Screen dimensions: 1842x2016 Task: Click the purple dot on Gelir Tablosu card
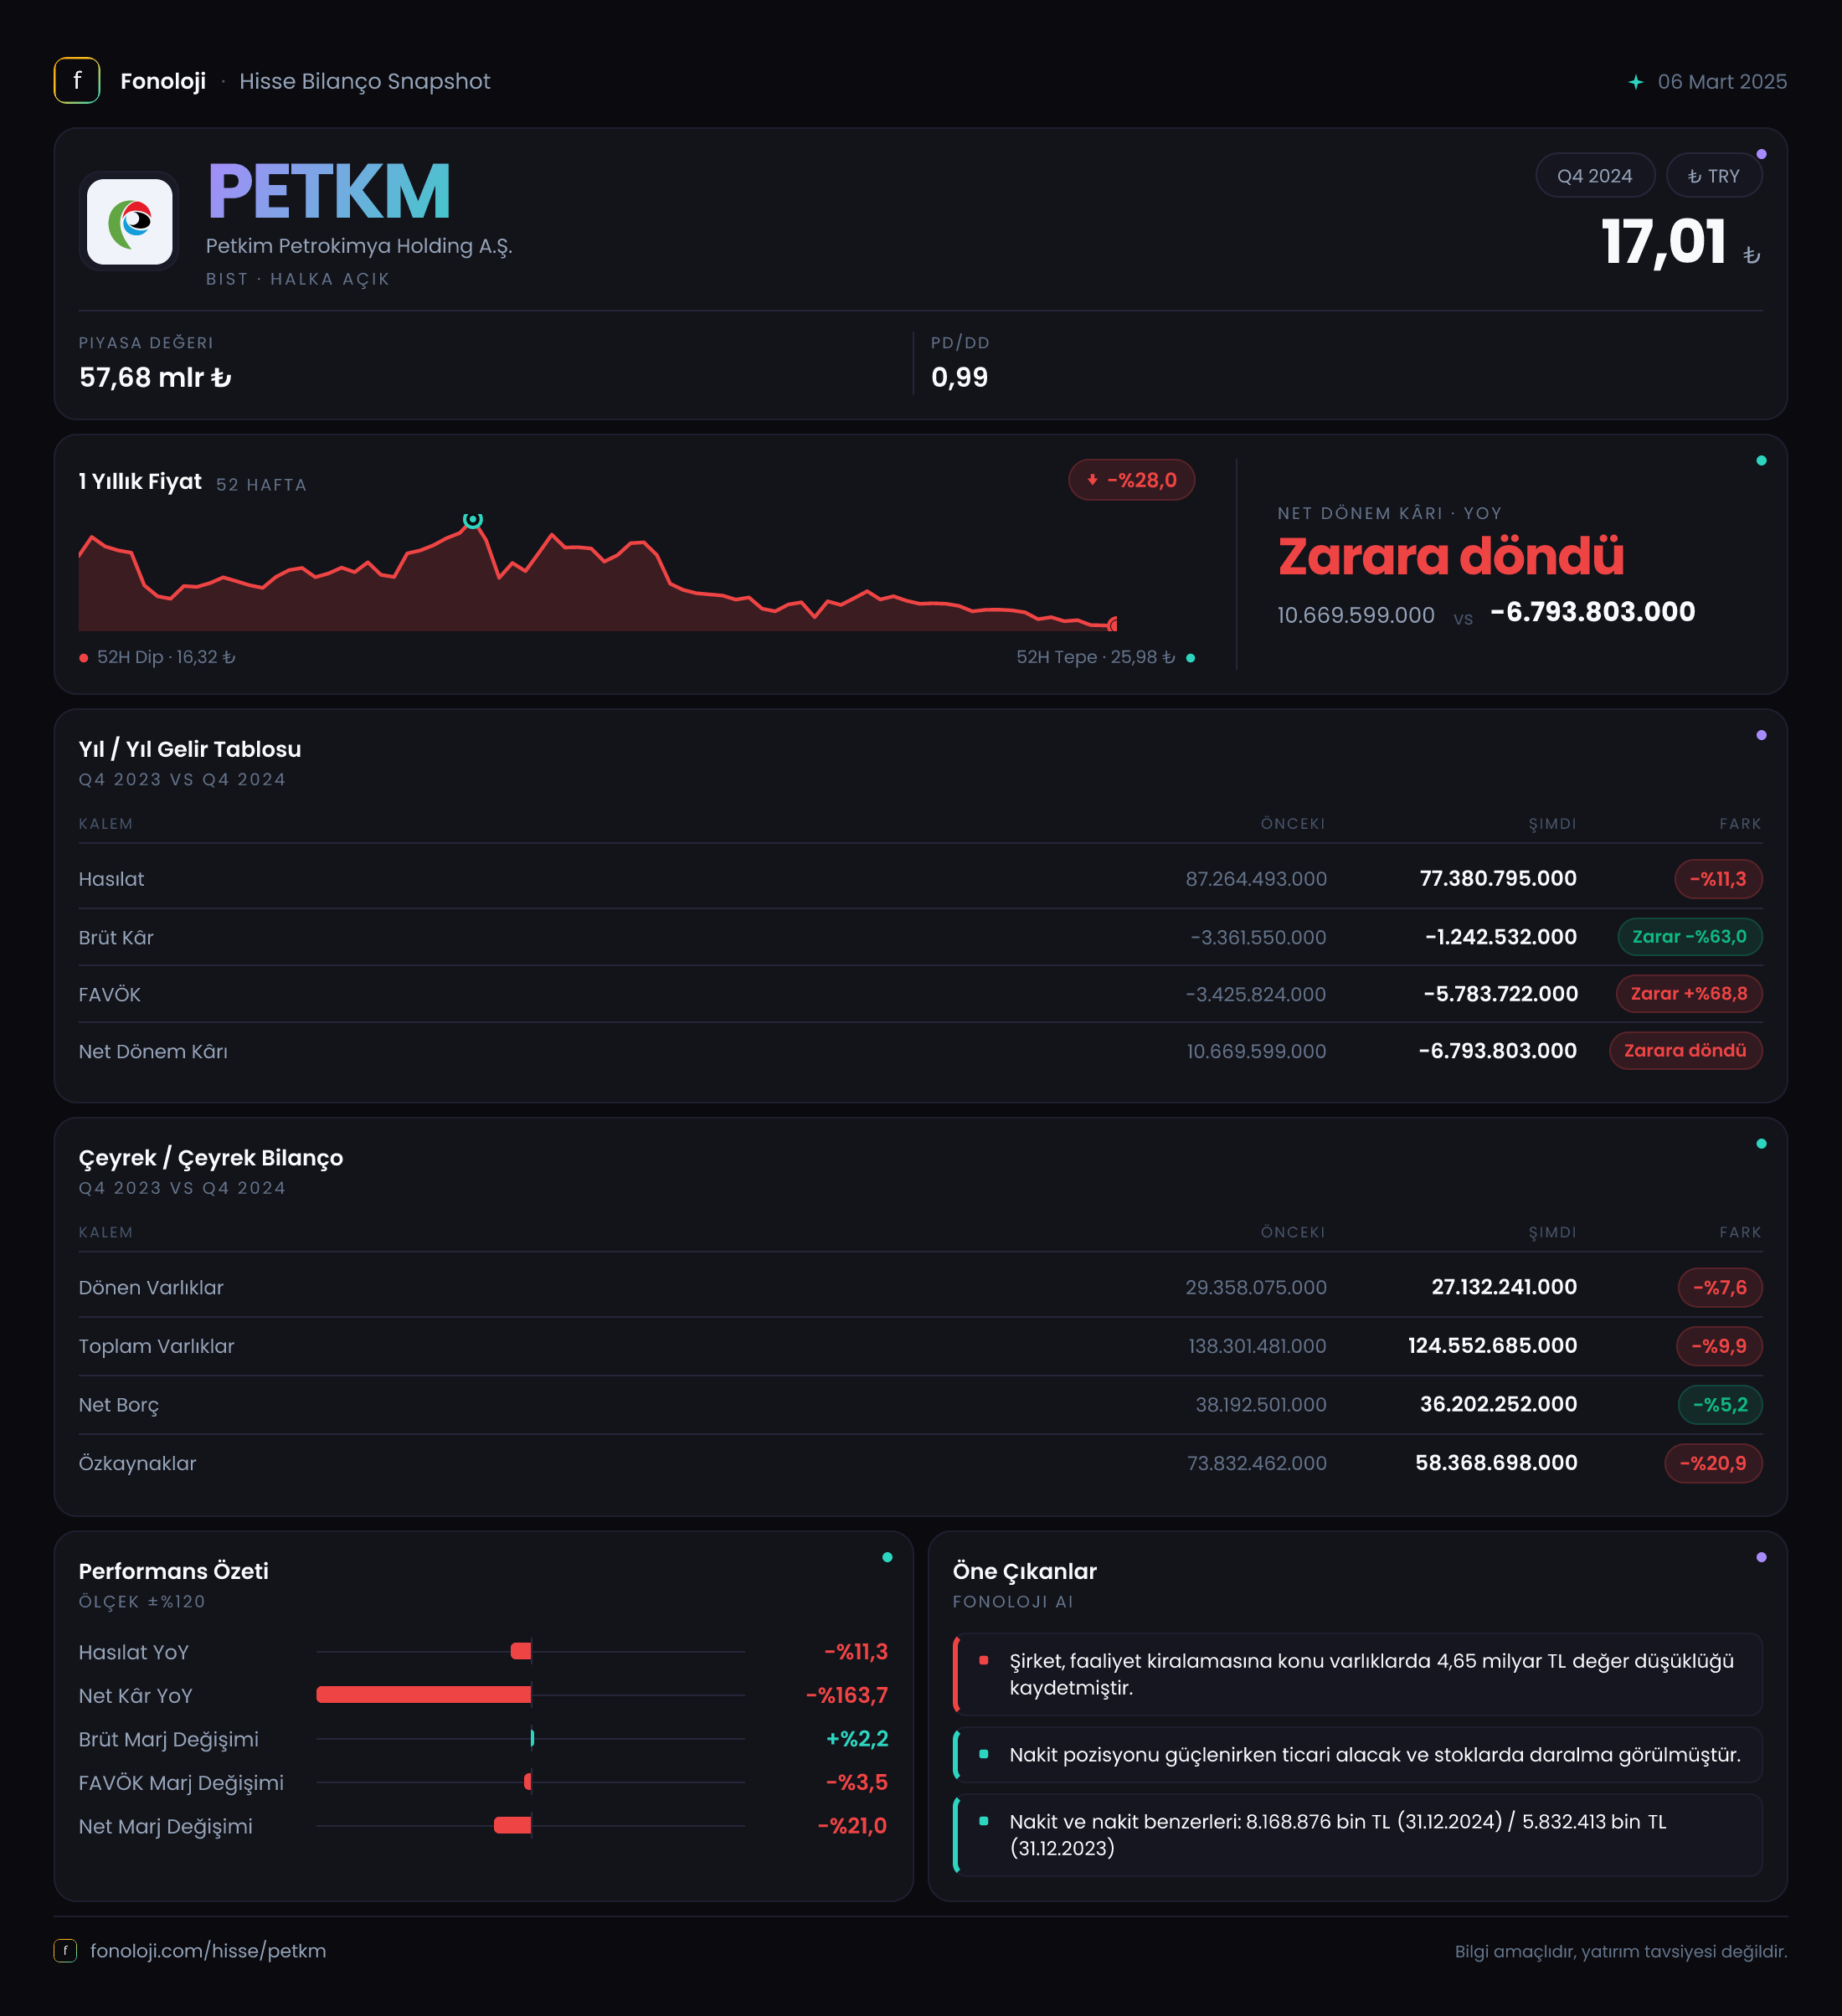[1761, 735]
